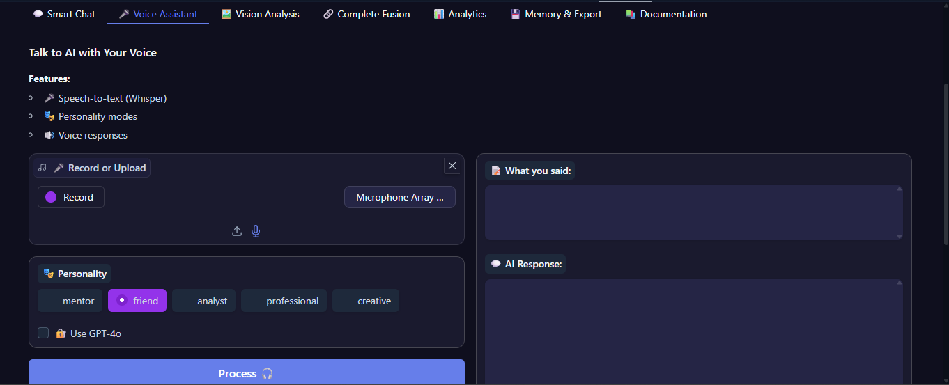This screenshot has height=385, width=949.
Task: Click the page vertical scrollbar
Action: [x=945, y=164]
